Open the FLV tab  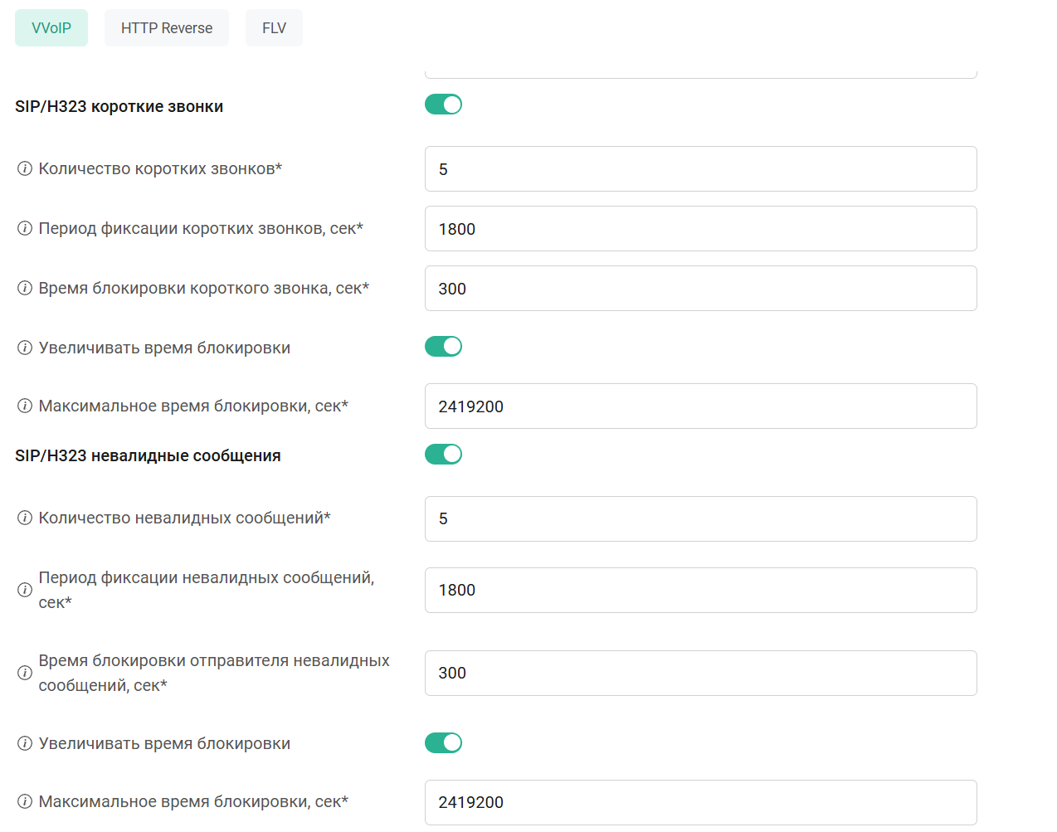tap(274, 28)
